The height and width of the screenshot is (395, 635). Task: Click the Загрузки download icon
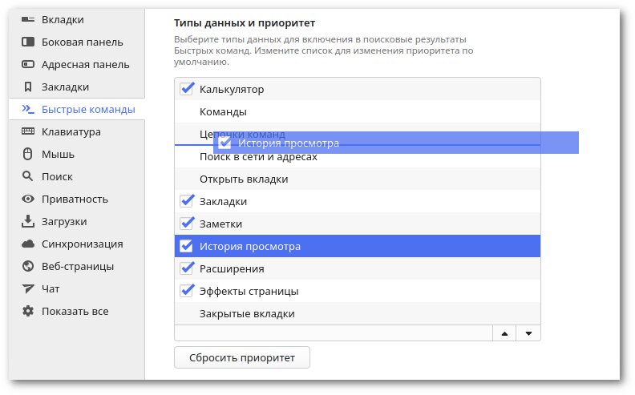[28, 221]
